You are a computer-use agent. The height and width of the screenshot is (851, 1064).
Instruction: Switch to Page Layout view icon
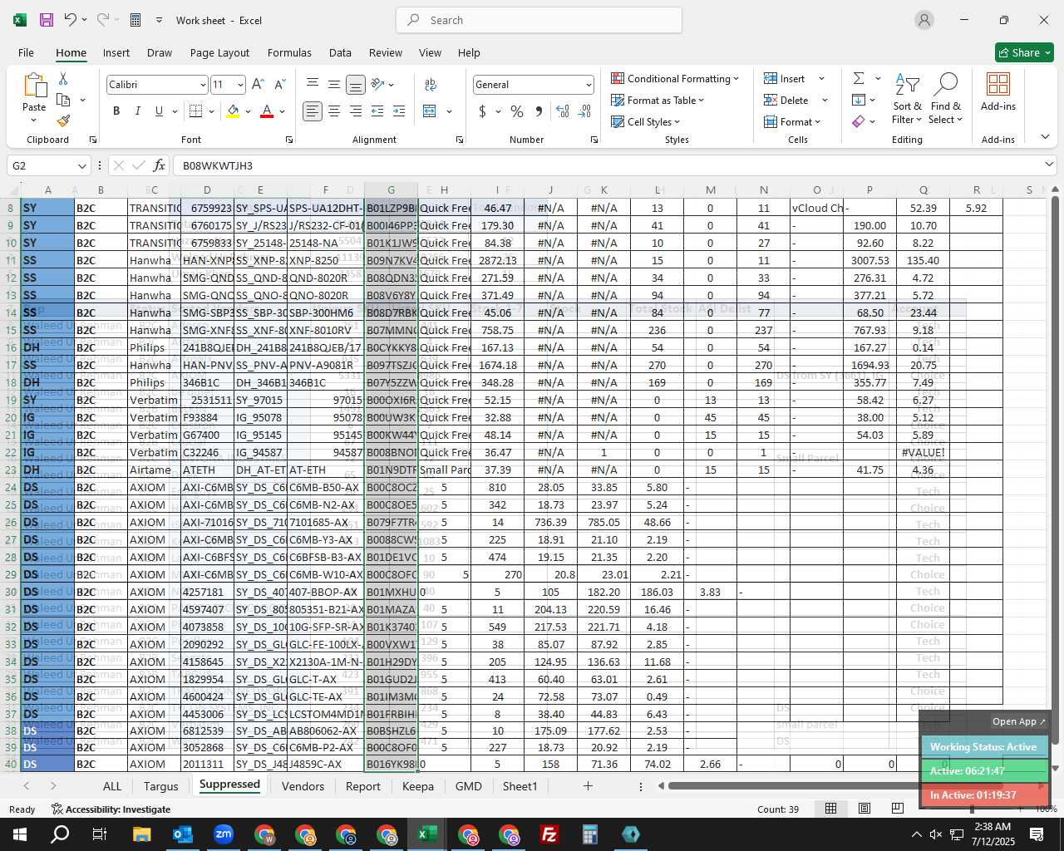click(x=864, y=809)
